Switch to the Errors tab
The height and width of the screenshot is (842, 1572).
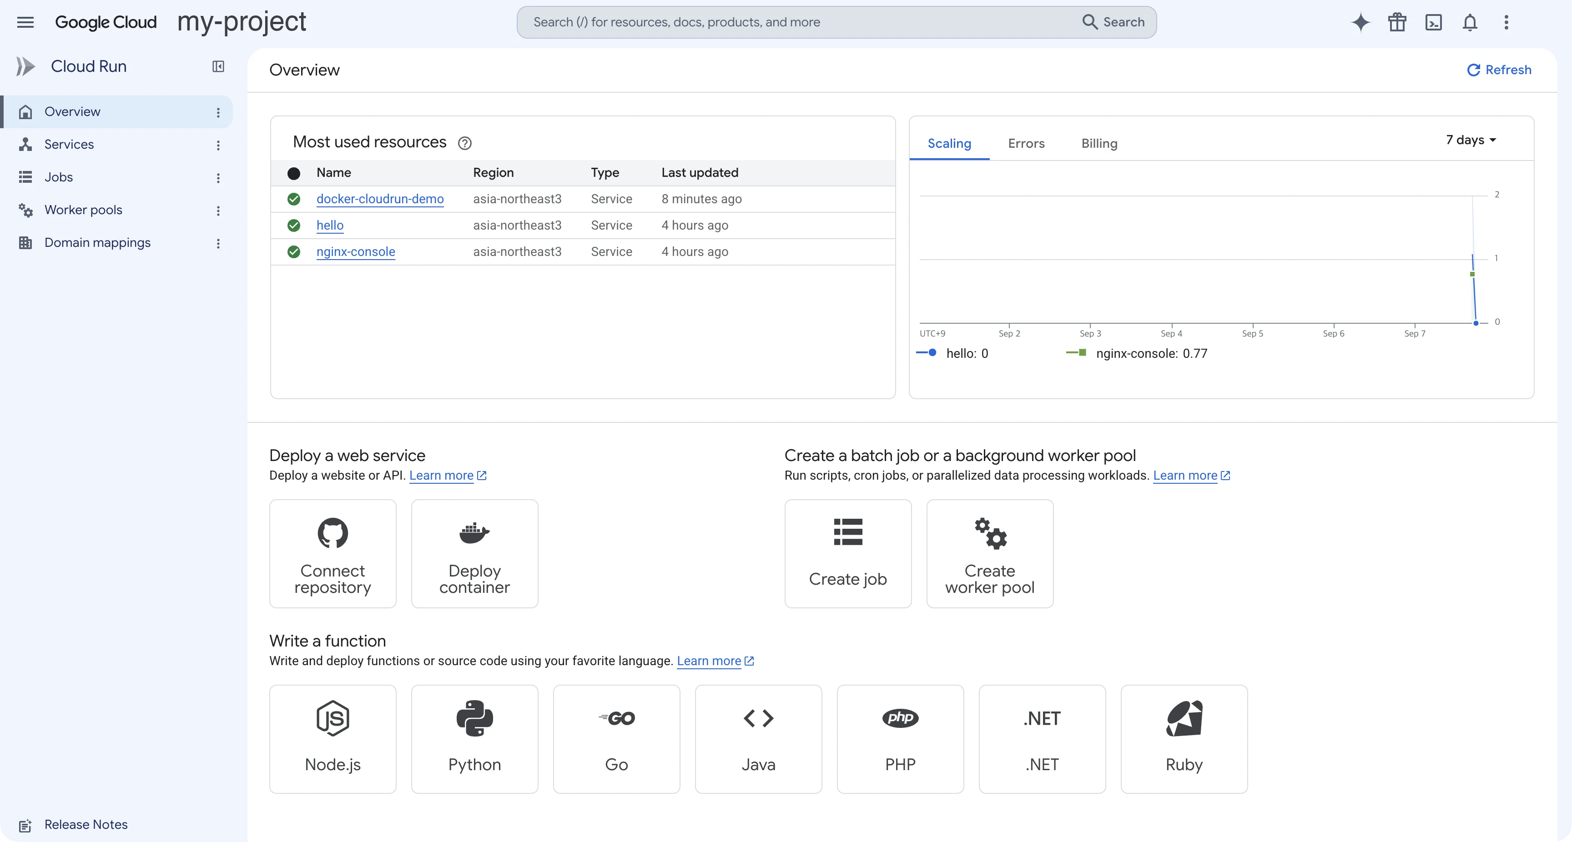point(1026,144)
